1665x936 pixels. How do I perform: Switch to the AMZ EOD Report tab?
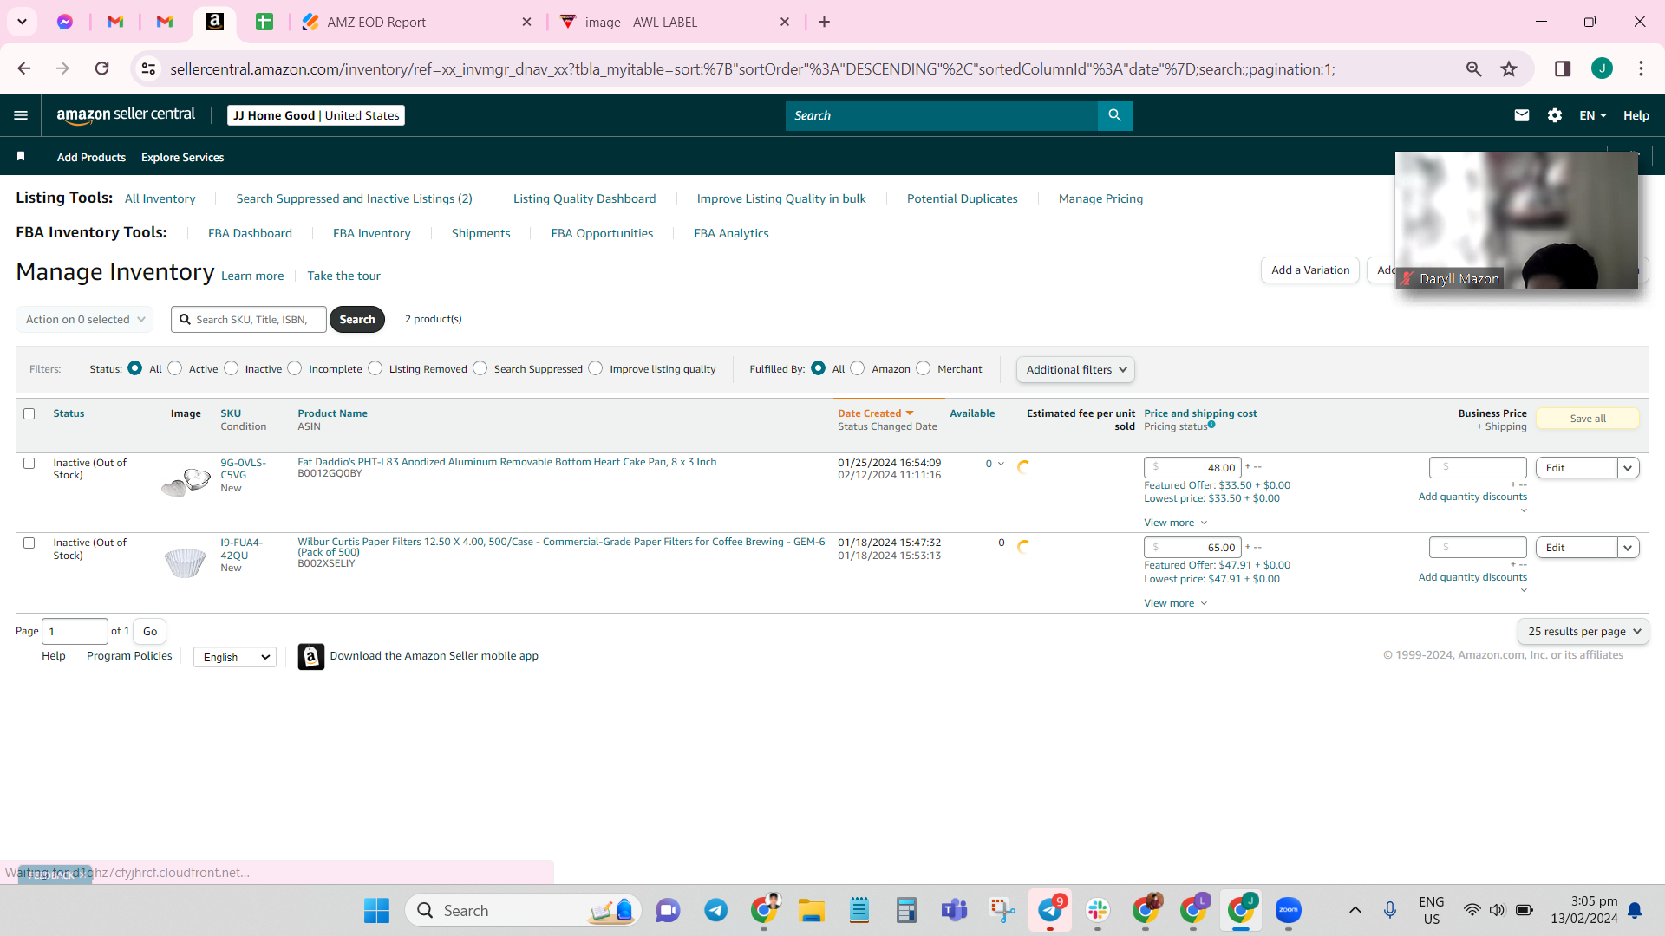point(416,22)
